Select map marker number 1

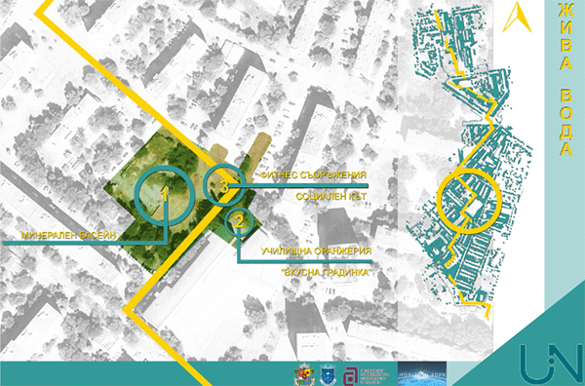point(164,196)
